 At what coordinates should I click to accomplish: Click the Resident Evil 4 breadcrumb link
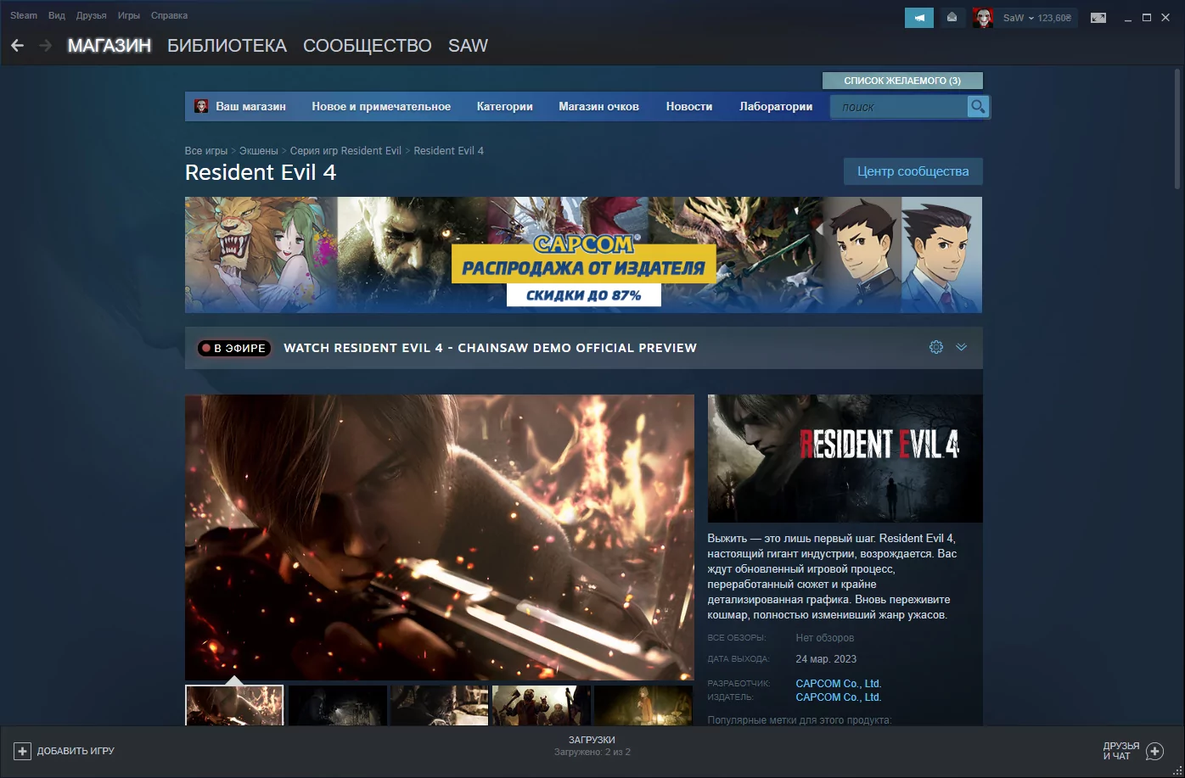coord(448,151)
